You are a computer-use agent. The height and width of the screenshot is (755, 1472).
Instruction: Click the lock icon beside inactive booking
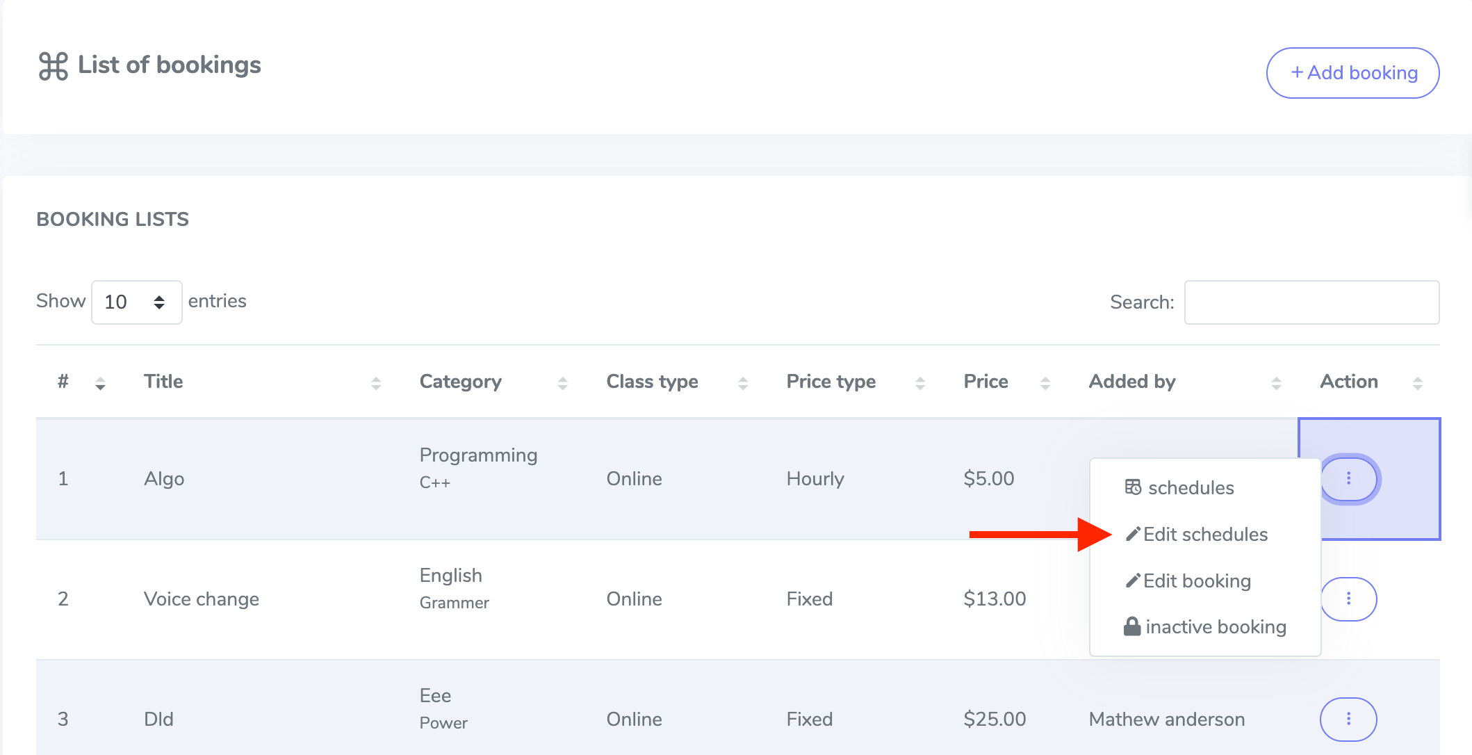pos(1132,626)
